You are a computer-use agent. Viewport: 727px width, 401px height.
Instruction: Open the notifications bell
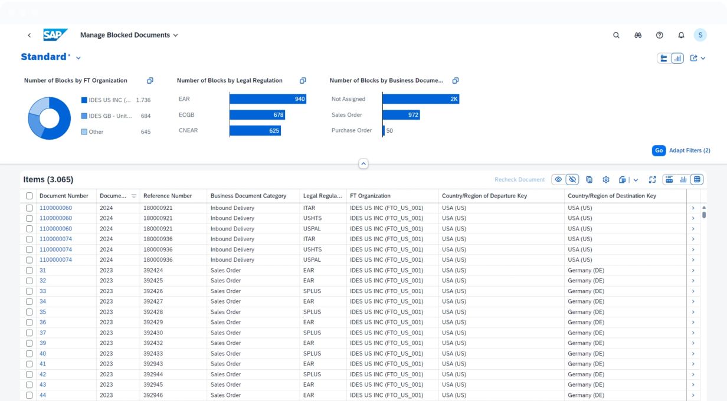point(681,35)
